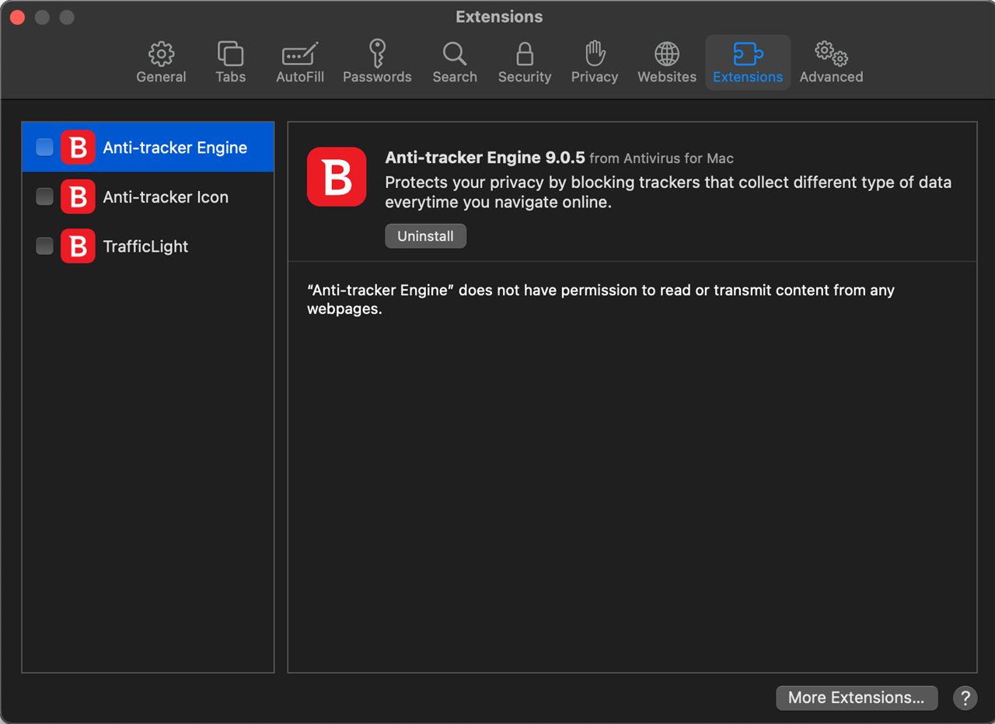Click the extension description text about blocking trackers

point(669,192)
